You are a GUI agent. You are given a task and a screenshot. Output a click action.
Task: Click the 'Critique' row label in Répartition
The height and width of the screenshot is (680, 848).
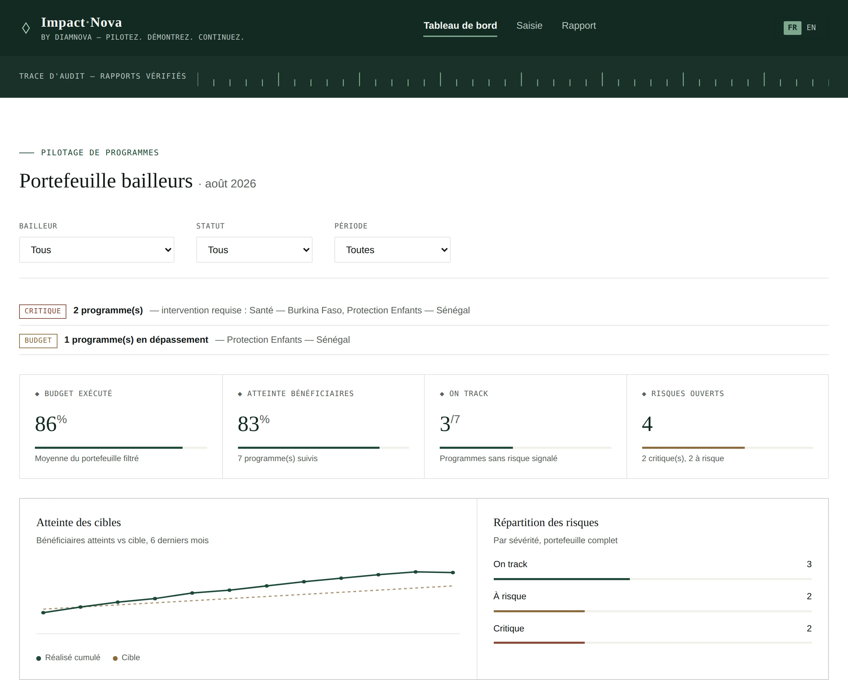[x=508, y=628]
